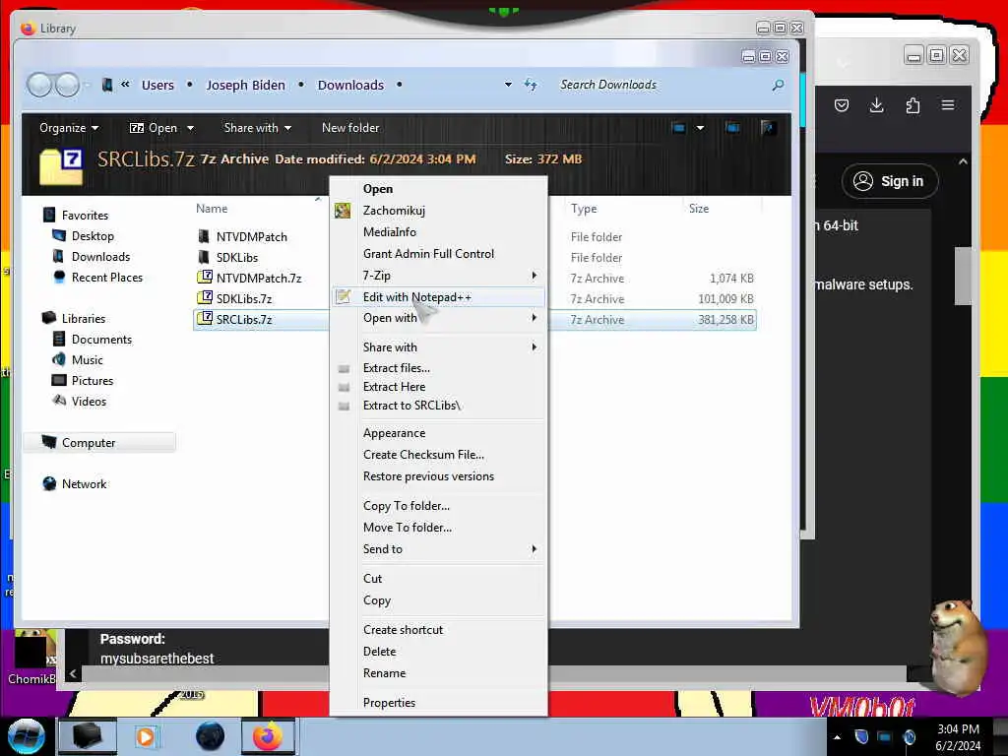
Task: Open the view options dropdown arrow
Action: coord(700,128)
